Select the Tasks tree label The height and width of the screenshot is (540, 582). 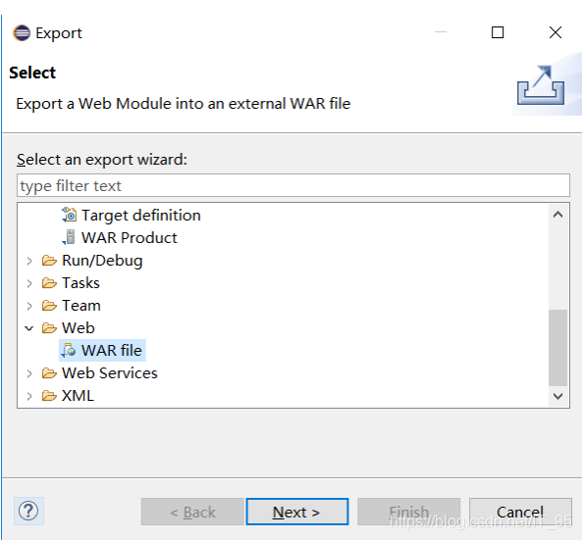(x=80, y=283)
